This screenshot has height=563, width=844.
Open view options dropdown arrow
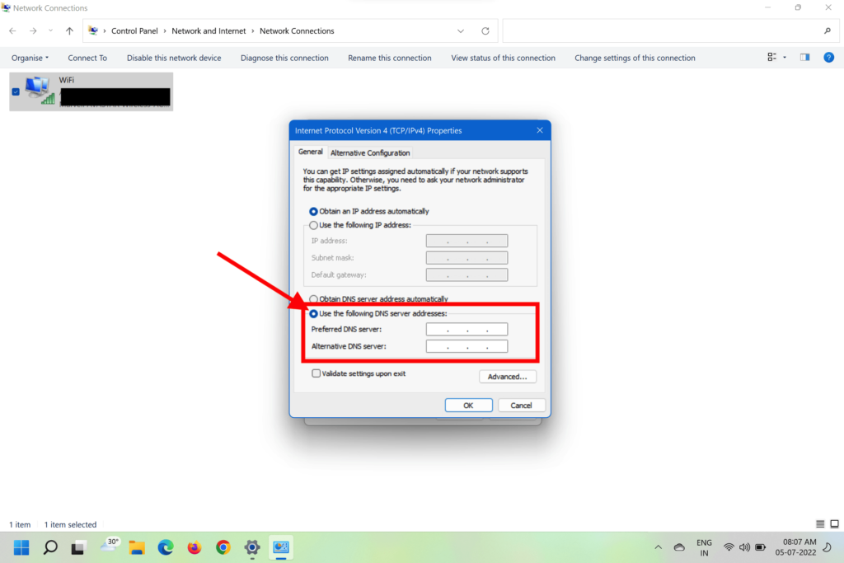[x=785, y=58]
